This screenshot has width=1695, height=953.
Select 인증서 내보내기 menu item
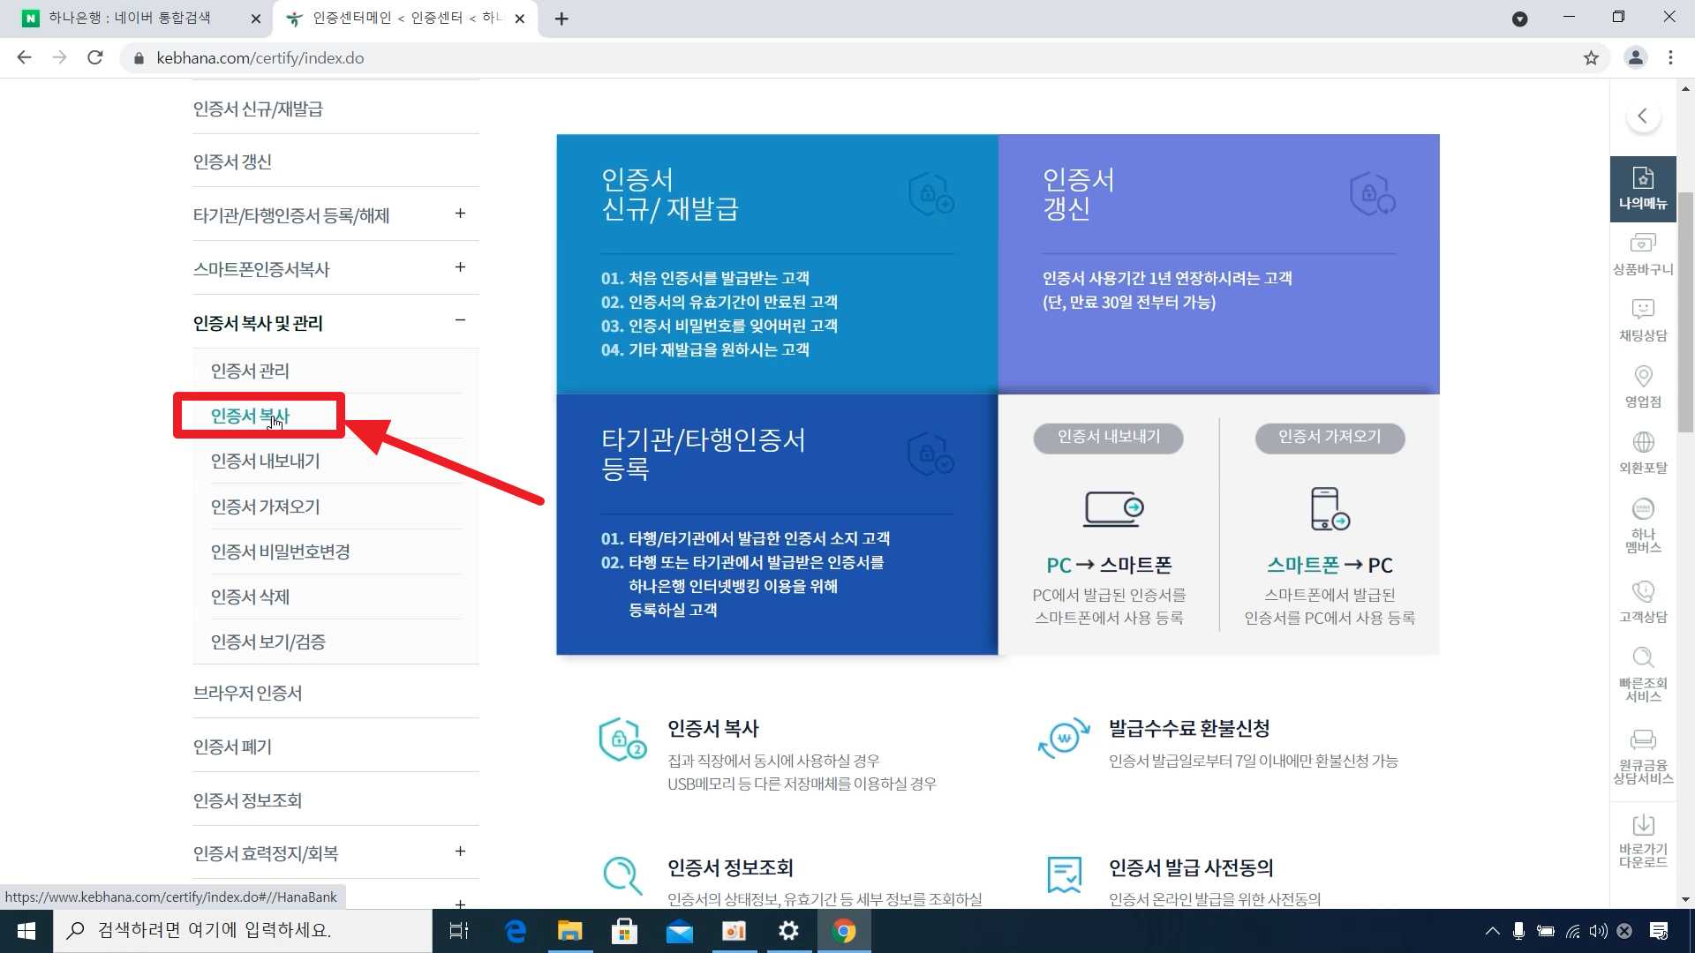point(265,461)
